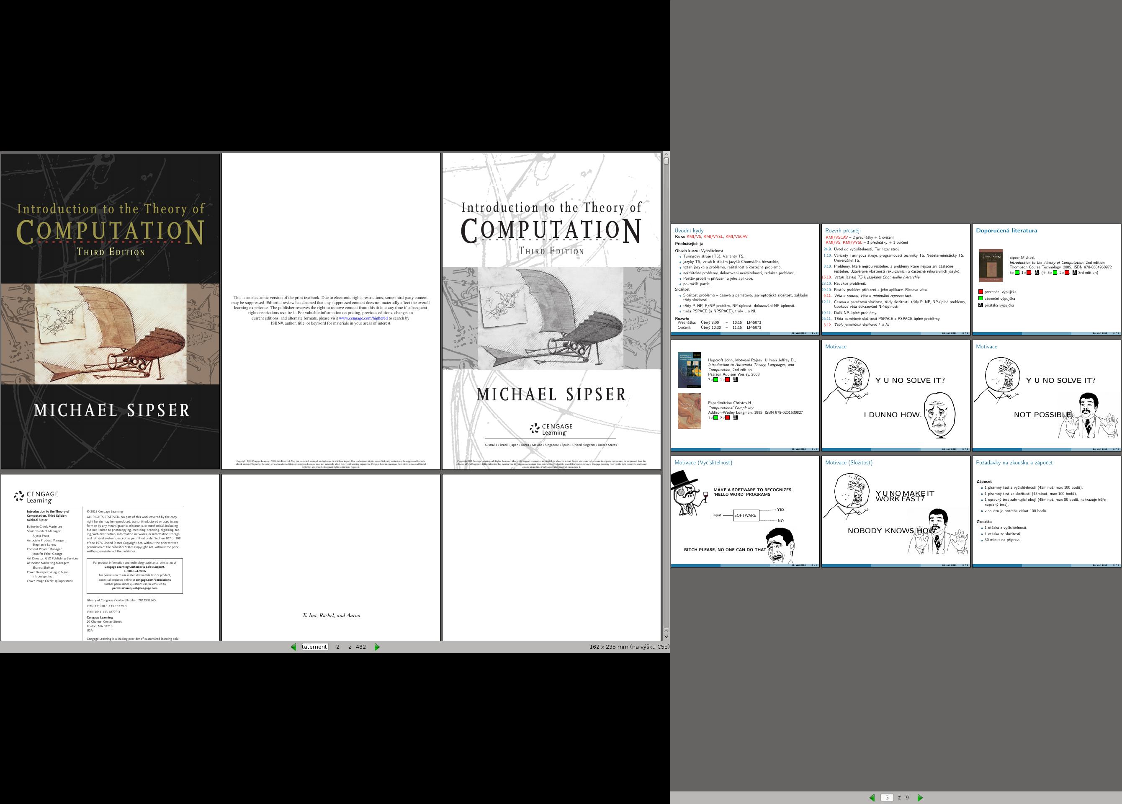Select the grayscale title page with Cengage logo
The height and width of the screenshot is (804, 1122).
point(552,311)
